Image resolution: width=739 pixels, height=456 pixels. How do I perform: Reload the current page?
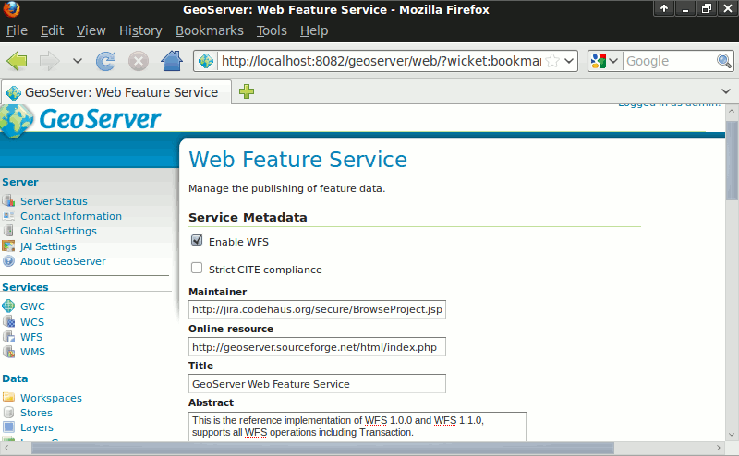click(105, 61)
